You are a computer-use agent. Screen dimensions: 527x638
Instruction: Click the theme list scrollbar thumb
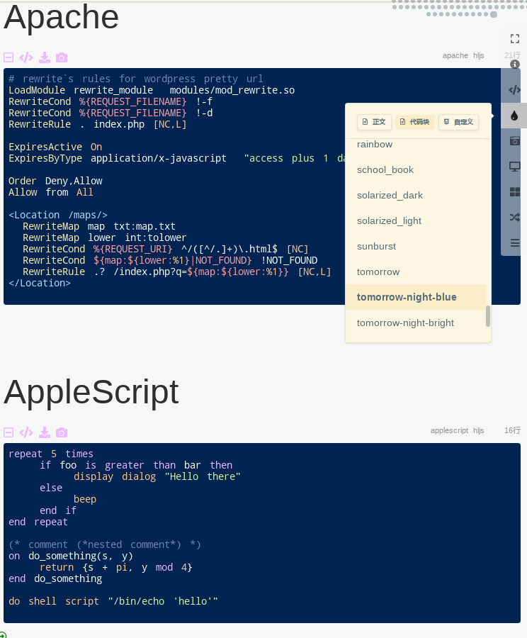488,316
